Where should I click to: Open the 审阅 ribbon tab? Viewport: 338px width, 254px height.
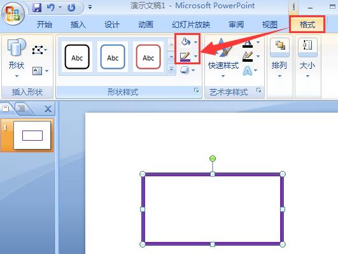coord(236,25)
